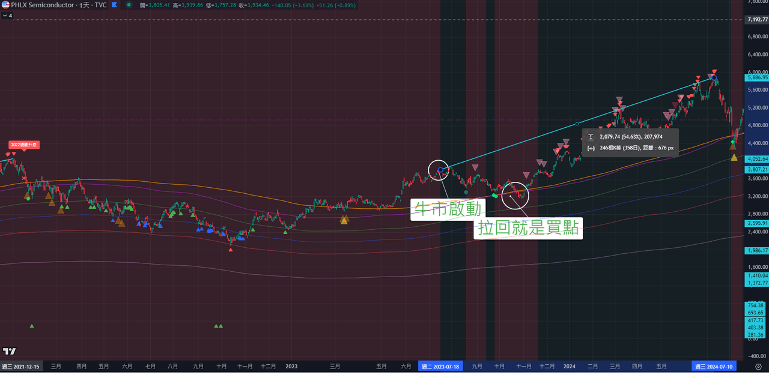Viewport: 769px width, 375px height.
Task: Expand the collapsed indicators list showing 4
Action: (x=7, y=15)
